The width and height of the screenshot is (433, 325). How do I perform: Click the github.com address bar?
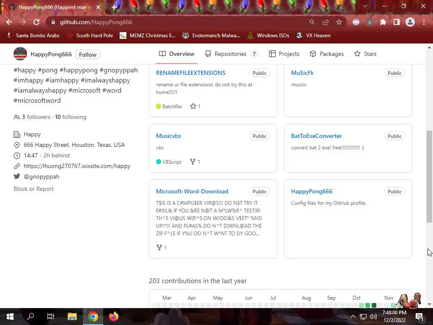click(x=177, y=22)
